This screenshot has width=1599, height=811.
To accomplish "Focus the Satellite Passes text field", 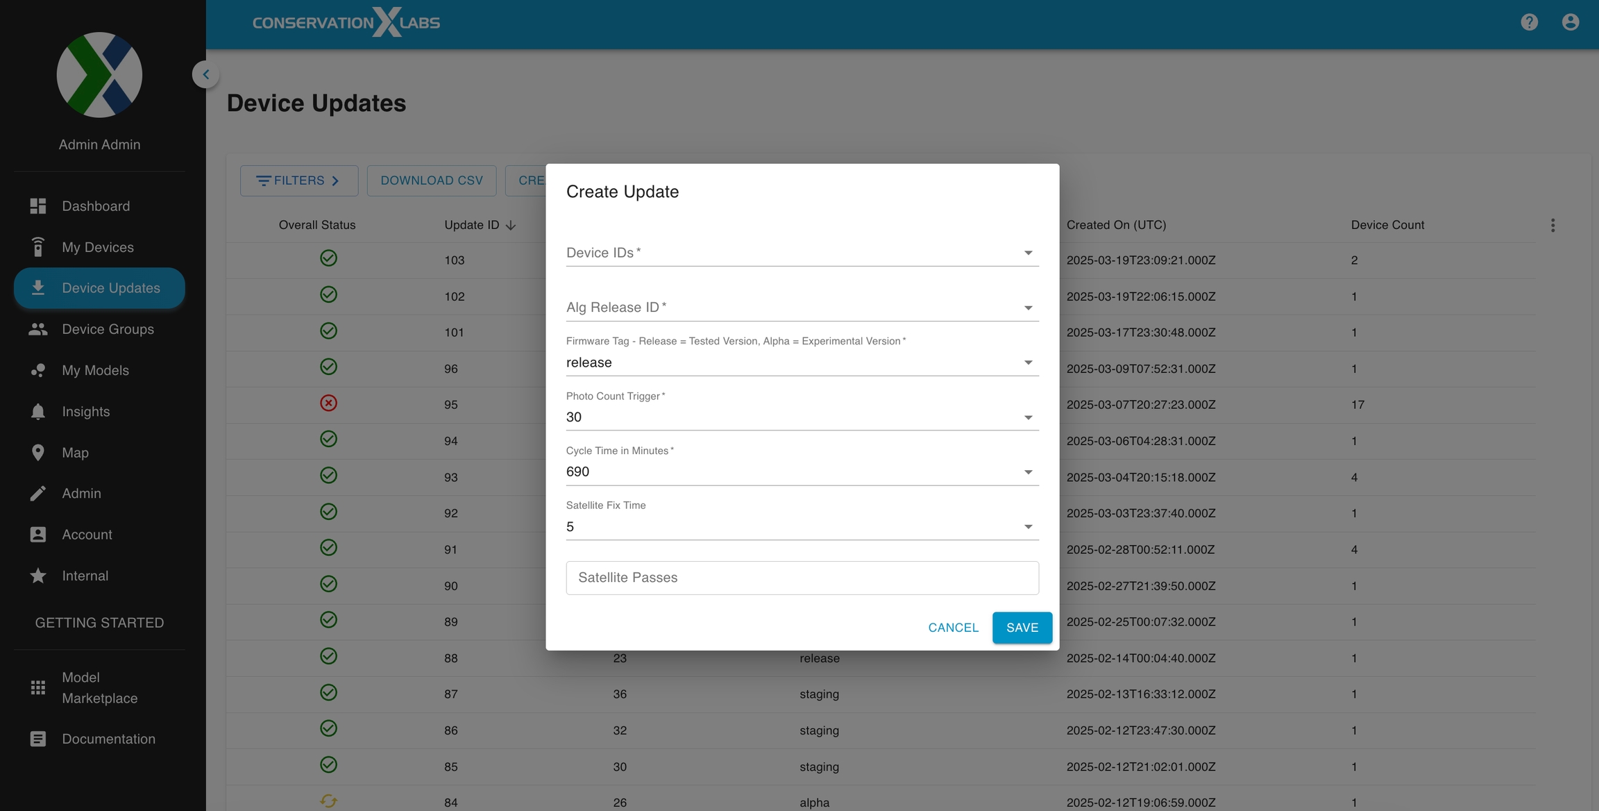I will pyautogui.click(x=802, y=578).
